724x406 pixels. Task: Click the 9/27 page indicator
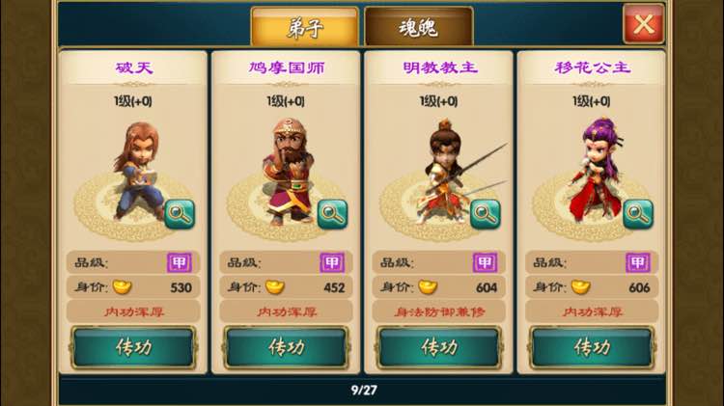click(364, 391)
